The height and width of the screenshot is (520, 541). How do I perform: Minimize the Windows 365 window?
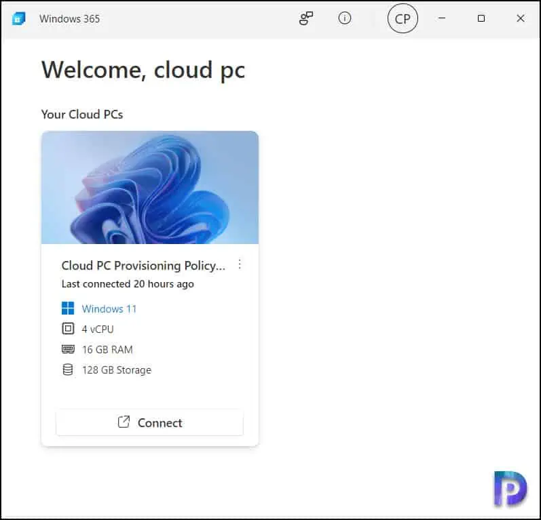click(x=442, y=18)
